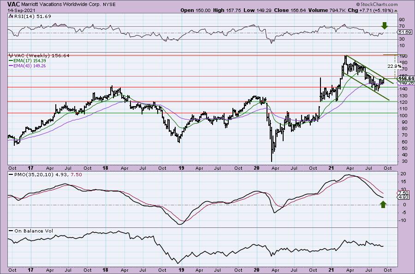Screen dimensions: 415x274
Task: Click the RSI(14) 51.69 indicator legend
Action: tap(30, 16)
